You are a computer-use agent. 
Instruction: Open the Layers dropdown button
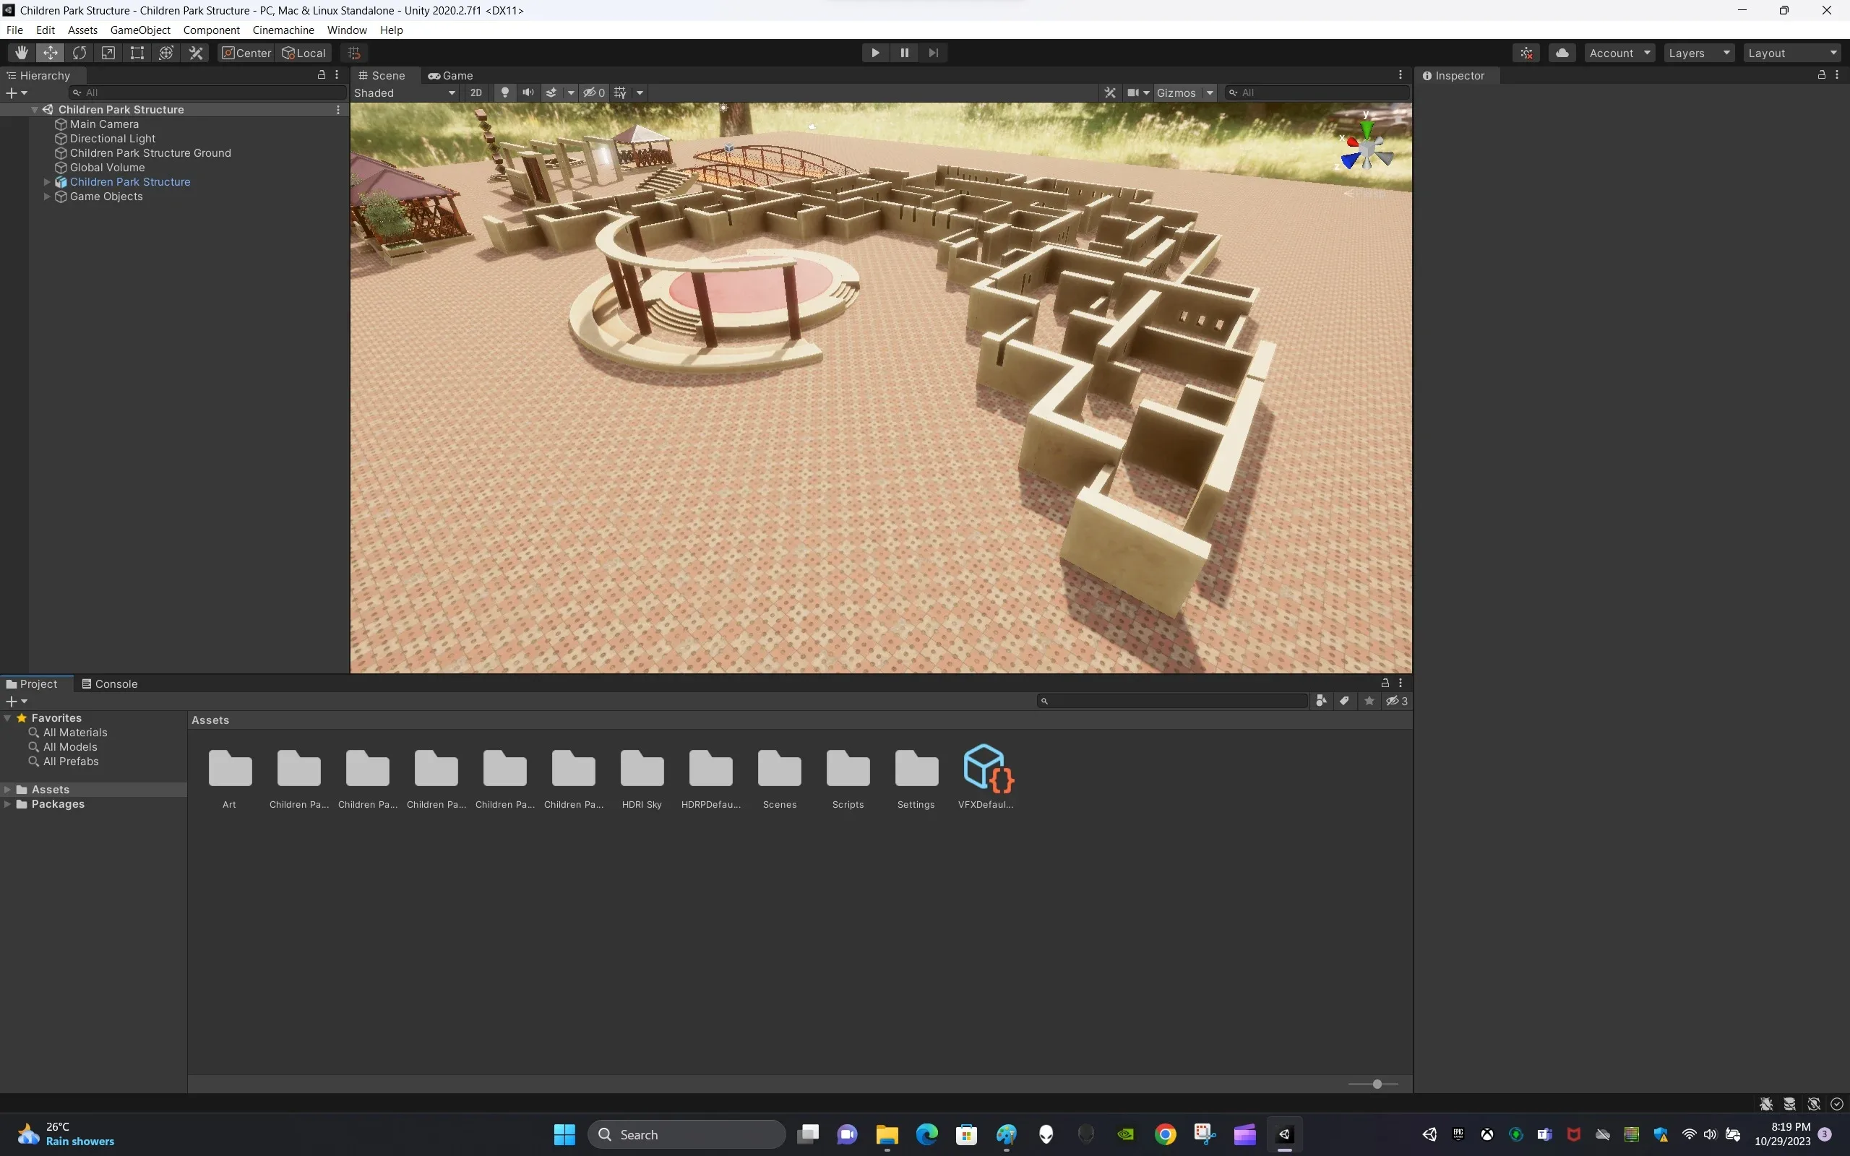(1699, 52)
